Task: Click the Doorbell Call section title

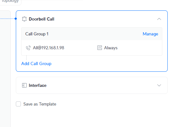Action: point(41,19)
